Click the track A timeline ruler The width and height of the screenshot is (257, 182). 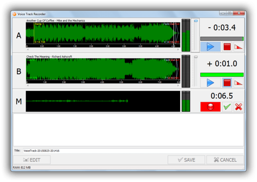[x=103, y=46]
